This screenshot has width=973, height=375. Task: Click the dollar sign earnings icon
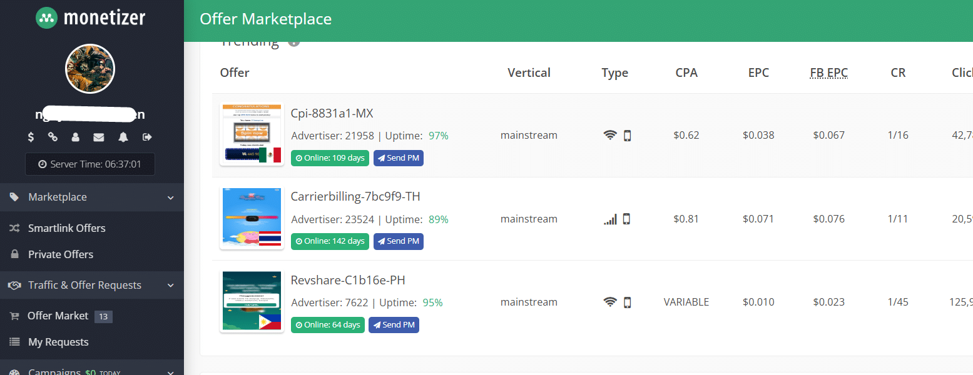(31, 137)
